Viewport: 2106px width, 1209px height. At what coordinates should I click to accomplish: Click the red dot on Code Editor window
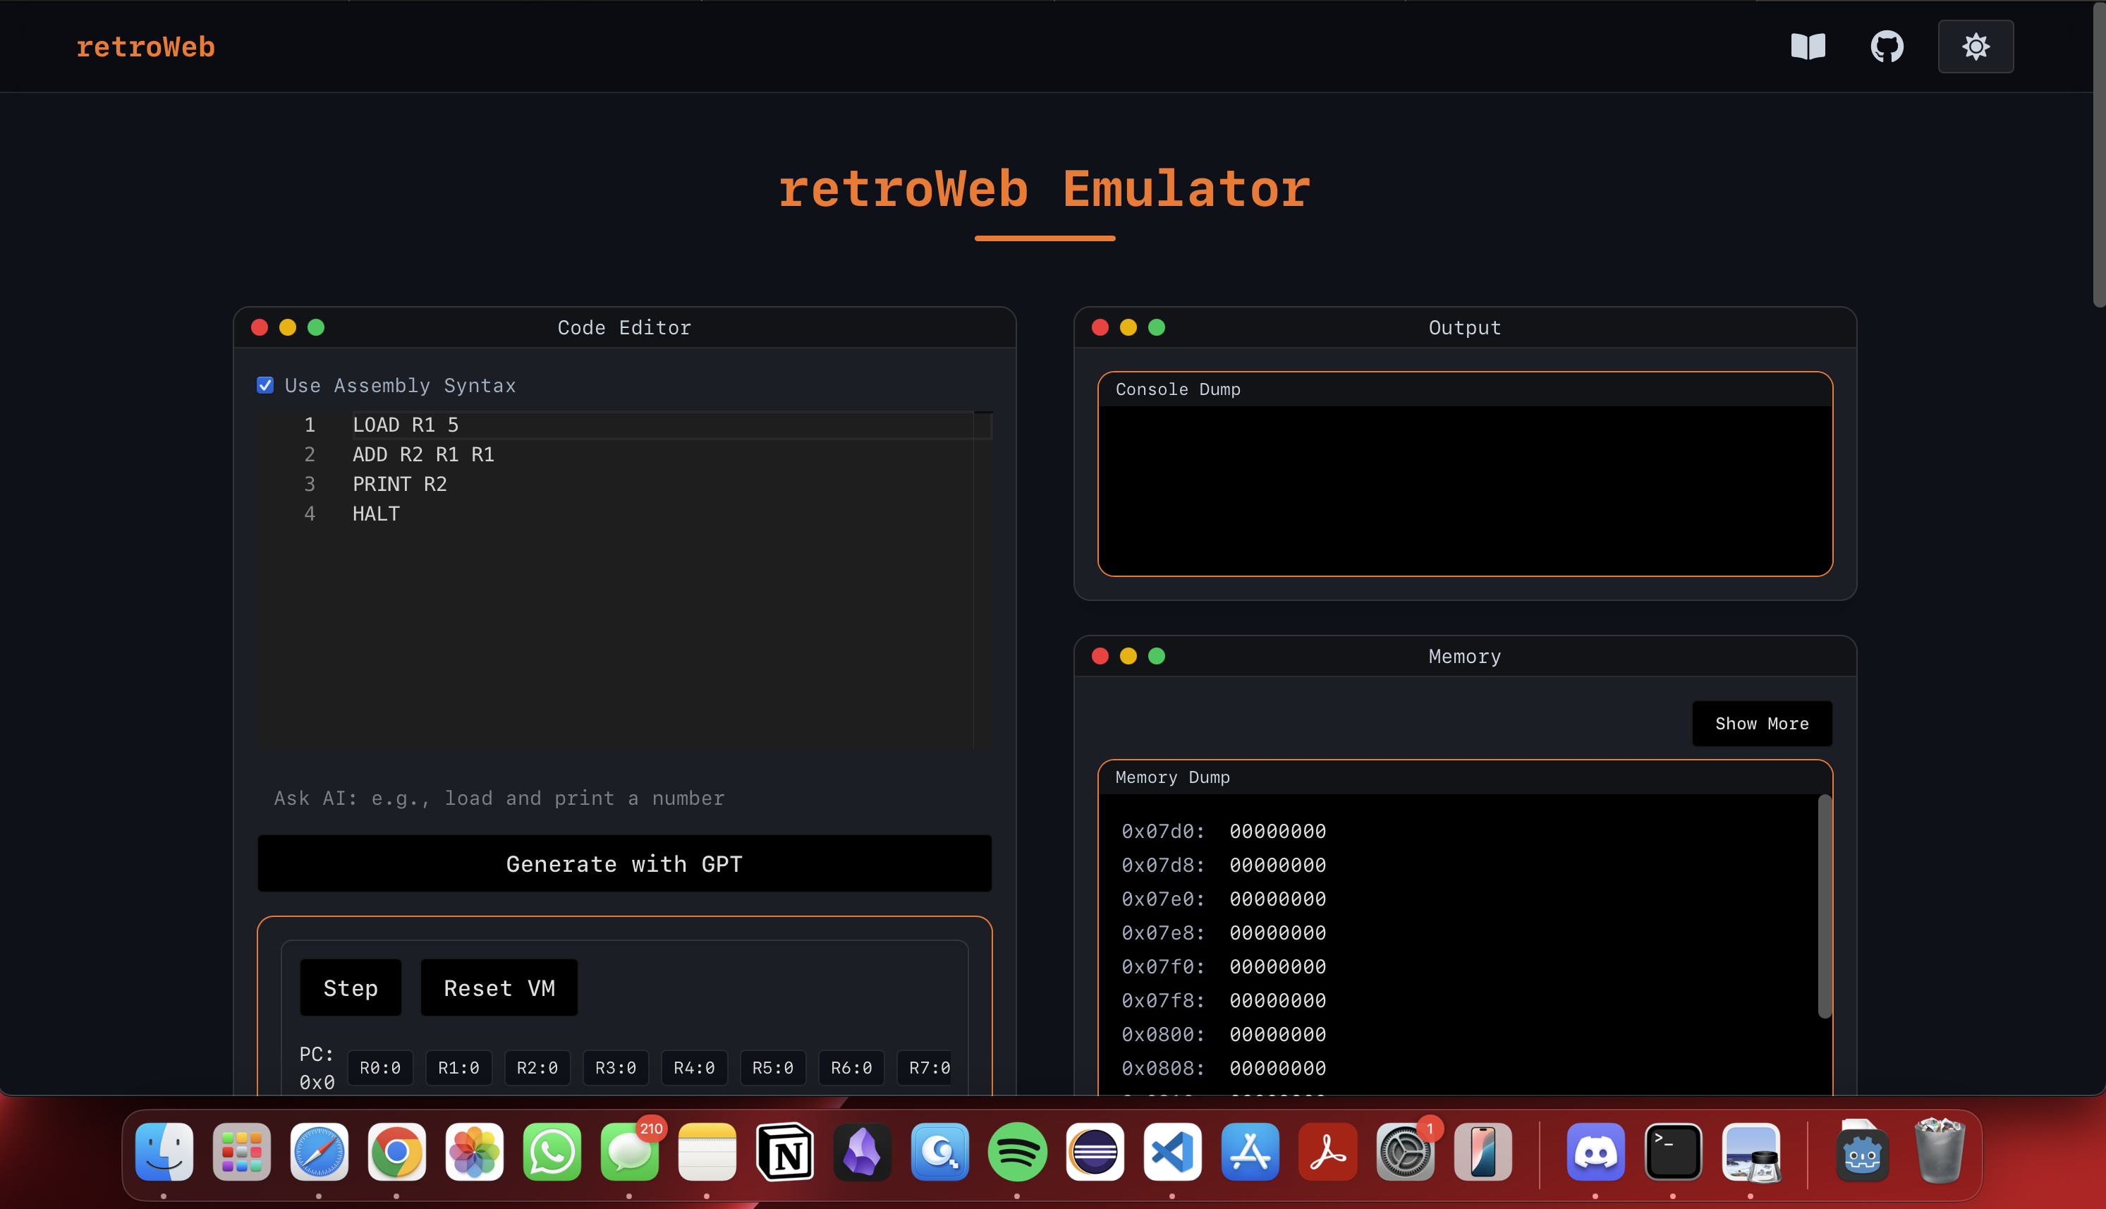[x=260, y=327]
